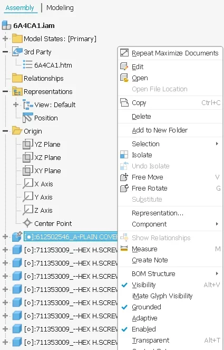The height and width of the screenshot is (350, 224).
Task: Click Delete in the context menu
Action: (141, 117)
